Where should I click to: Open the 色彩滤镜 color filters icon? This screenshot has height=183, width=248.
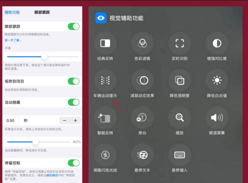(142, 43)
